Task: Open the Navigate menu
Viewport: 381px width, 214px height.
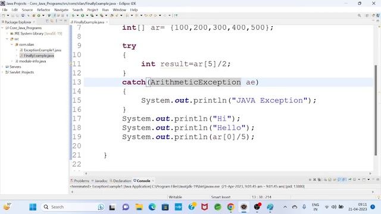Action: (61, 10)
